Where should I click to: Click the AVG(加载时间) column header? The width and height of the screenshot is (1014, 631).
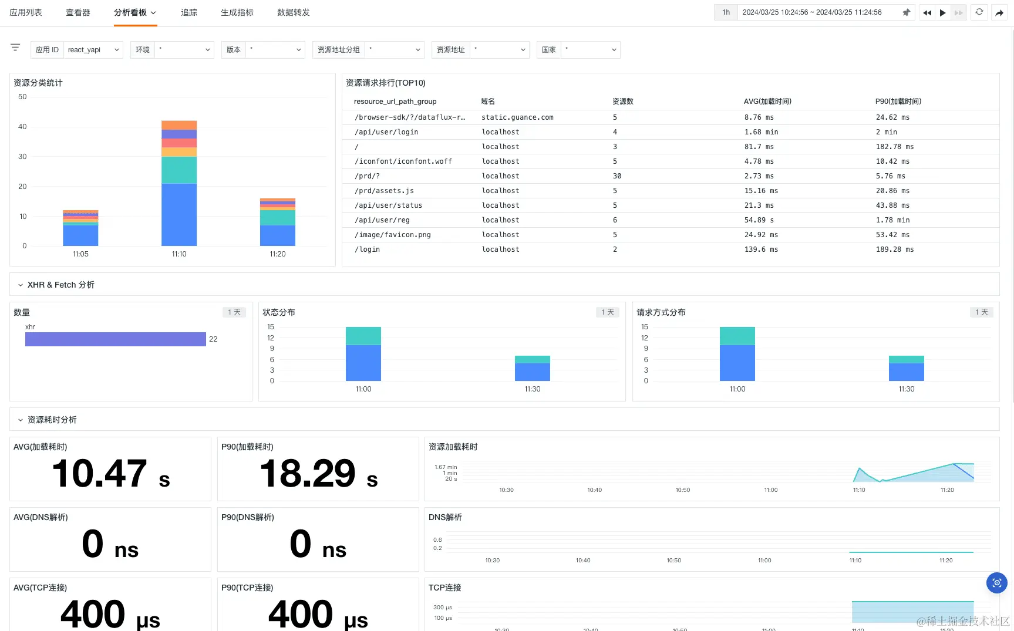(x=767, y=102)
